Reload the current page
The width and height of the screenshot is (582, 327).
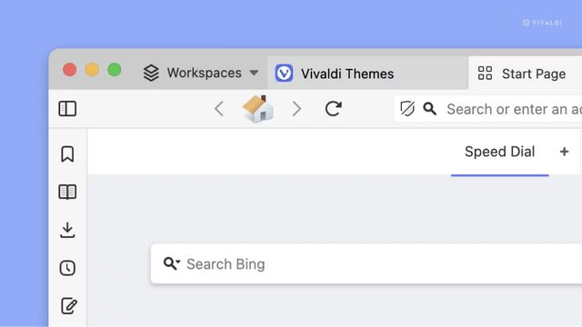pos(334,109)
